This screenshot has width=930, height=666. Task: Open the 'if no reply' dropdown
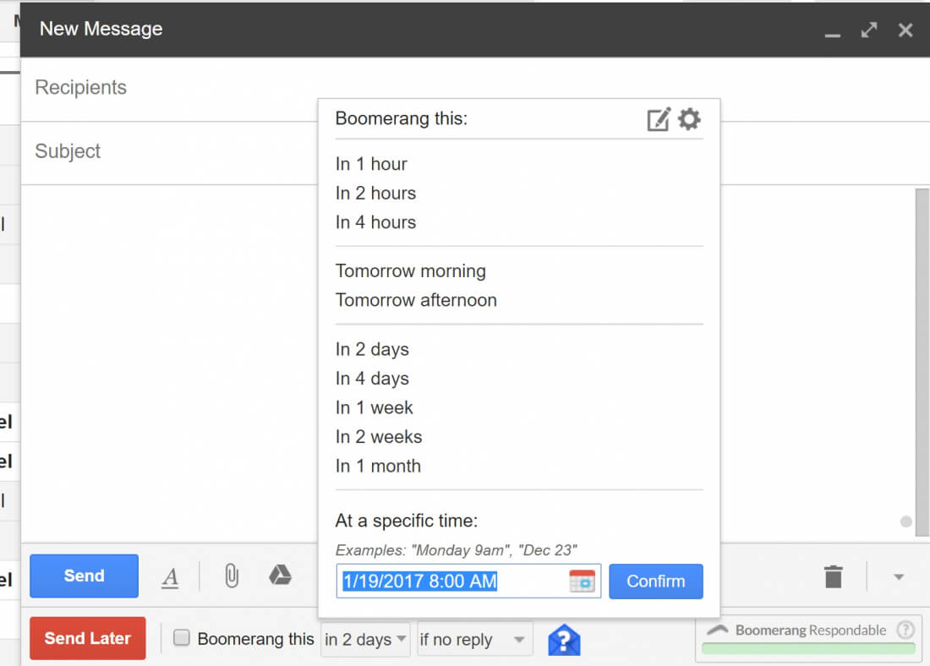tap(474, 640)
